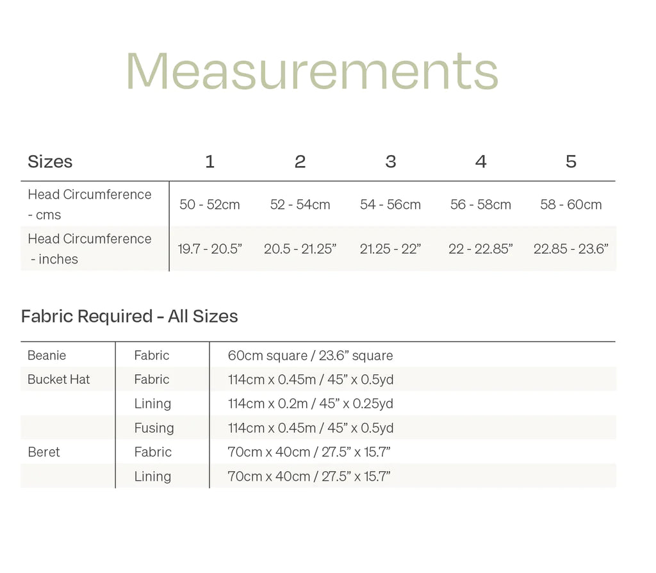Click the 58 - 60cm cell
The image size is (656, 573).
(571, 205)
